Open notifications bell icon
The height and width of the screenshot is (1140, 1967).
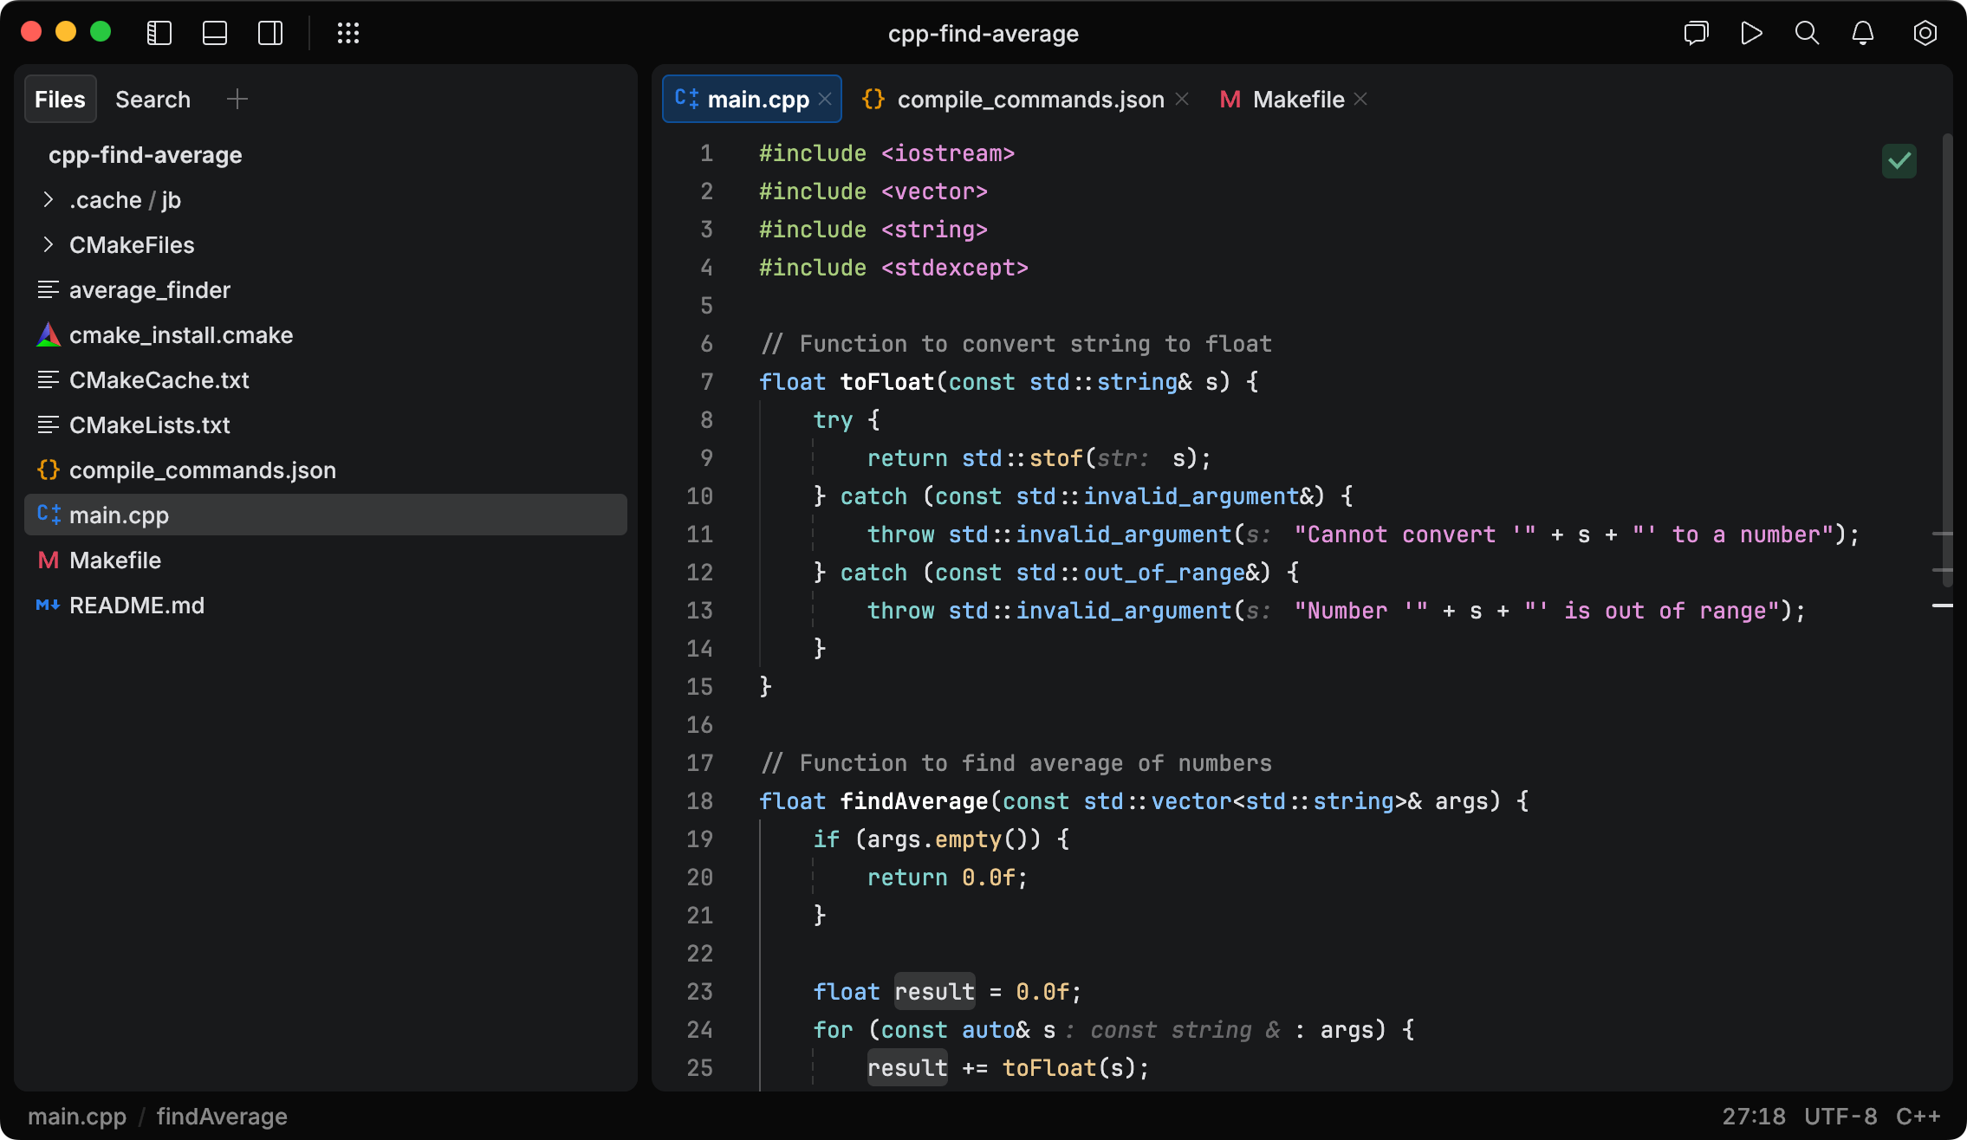[1863, 33]
